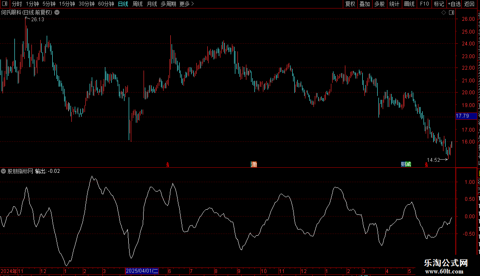Click the 输出: -0.02 indicator value
Viewport: 480px width, 276px height.
pos(48,172)
